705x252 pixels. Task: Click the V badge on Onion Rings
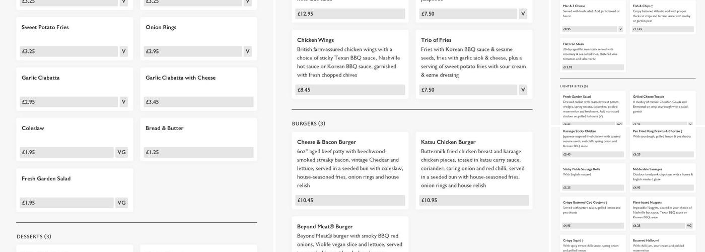(247, 51)
